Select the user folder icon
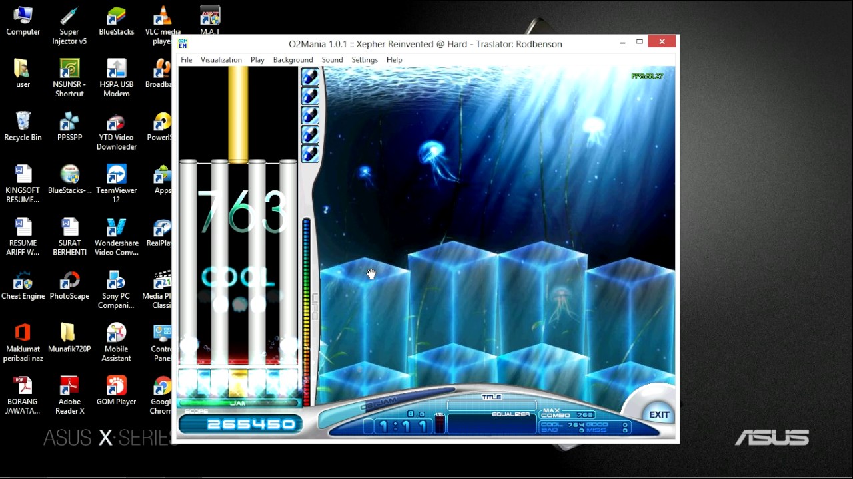Screen dimensions: 853x479 click(x=23, y=73)
